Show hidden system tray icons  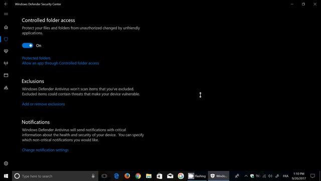click(246, 176)
